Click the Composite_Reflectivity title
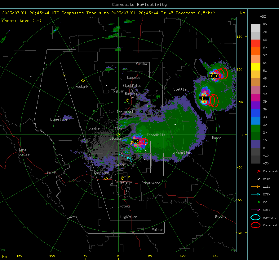Image resolution: width=279 pixels, height=260 pixels. 139,5
